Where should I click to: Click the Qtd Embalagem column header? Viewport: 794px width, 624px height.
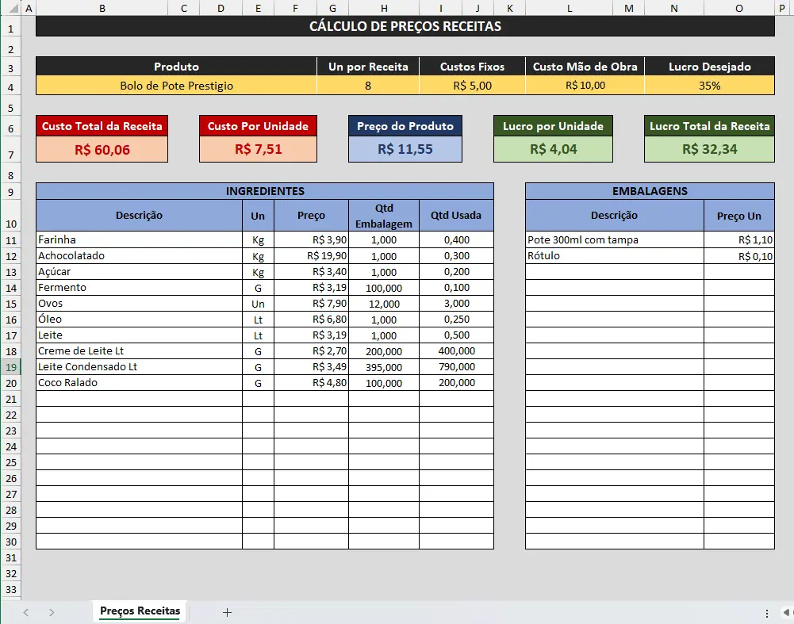click(x=384, y=216)
